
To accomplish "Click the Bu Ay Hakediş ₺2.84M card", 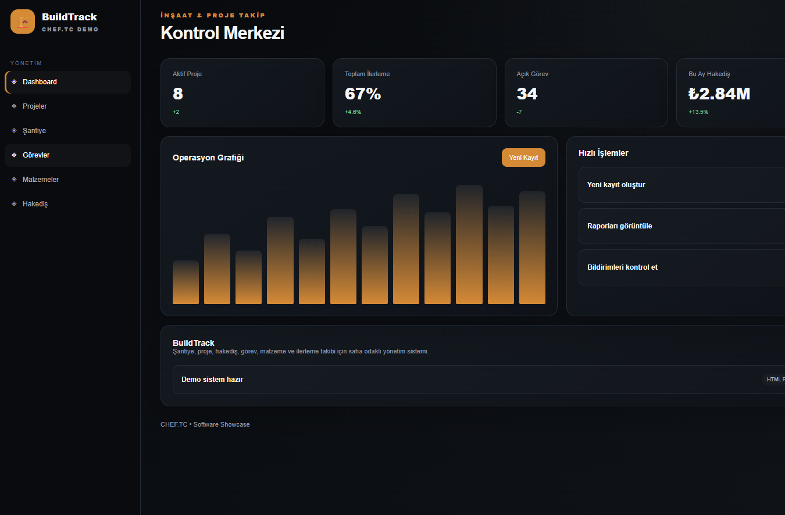I will coord(730,92).
